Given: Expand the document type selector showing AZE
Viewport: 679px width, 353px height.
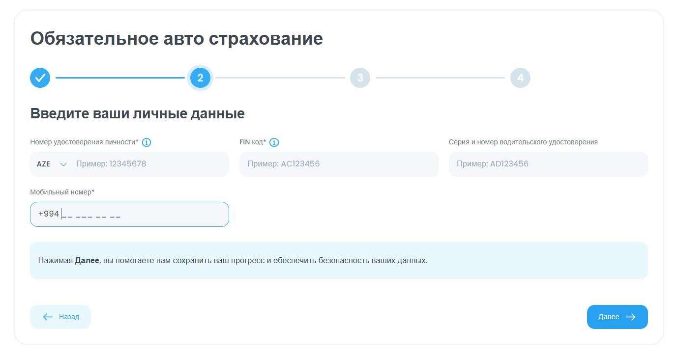Looking at the screenshot, I should click(51, 163).
